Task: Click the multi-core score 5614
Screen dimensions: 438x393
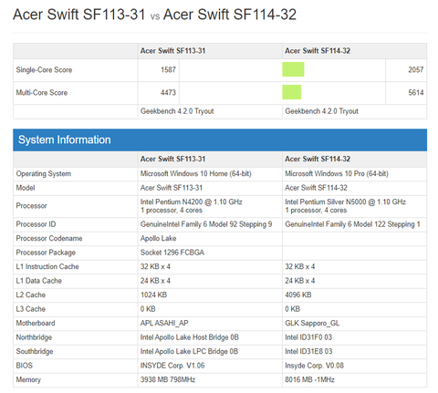Action: point(416,92)
